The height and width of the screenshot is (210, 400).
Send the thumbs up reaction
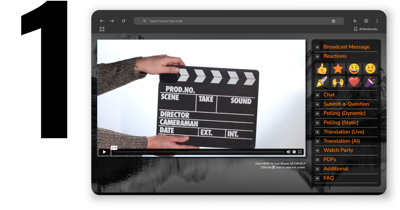coord(322,69)
